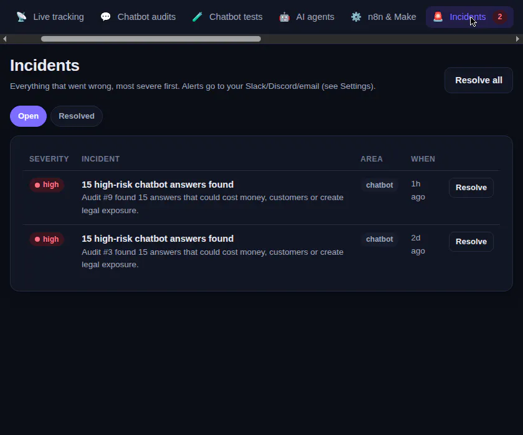Open the AI agents tab
The image size is (523, 435).
click(307, 17)
